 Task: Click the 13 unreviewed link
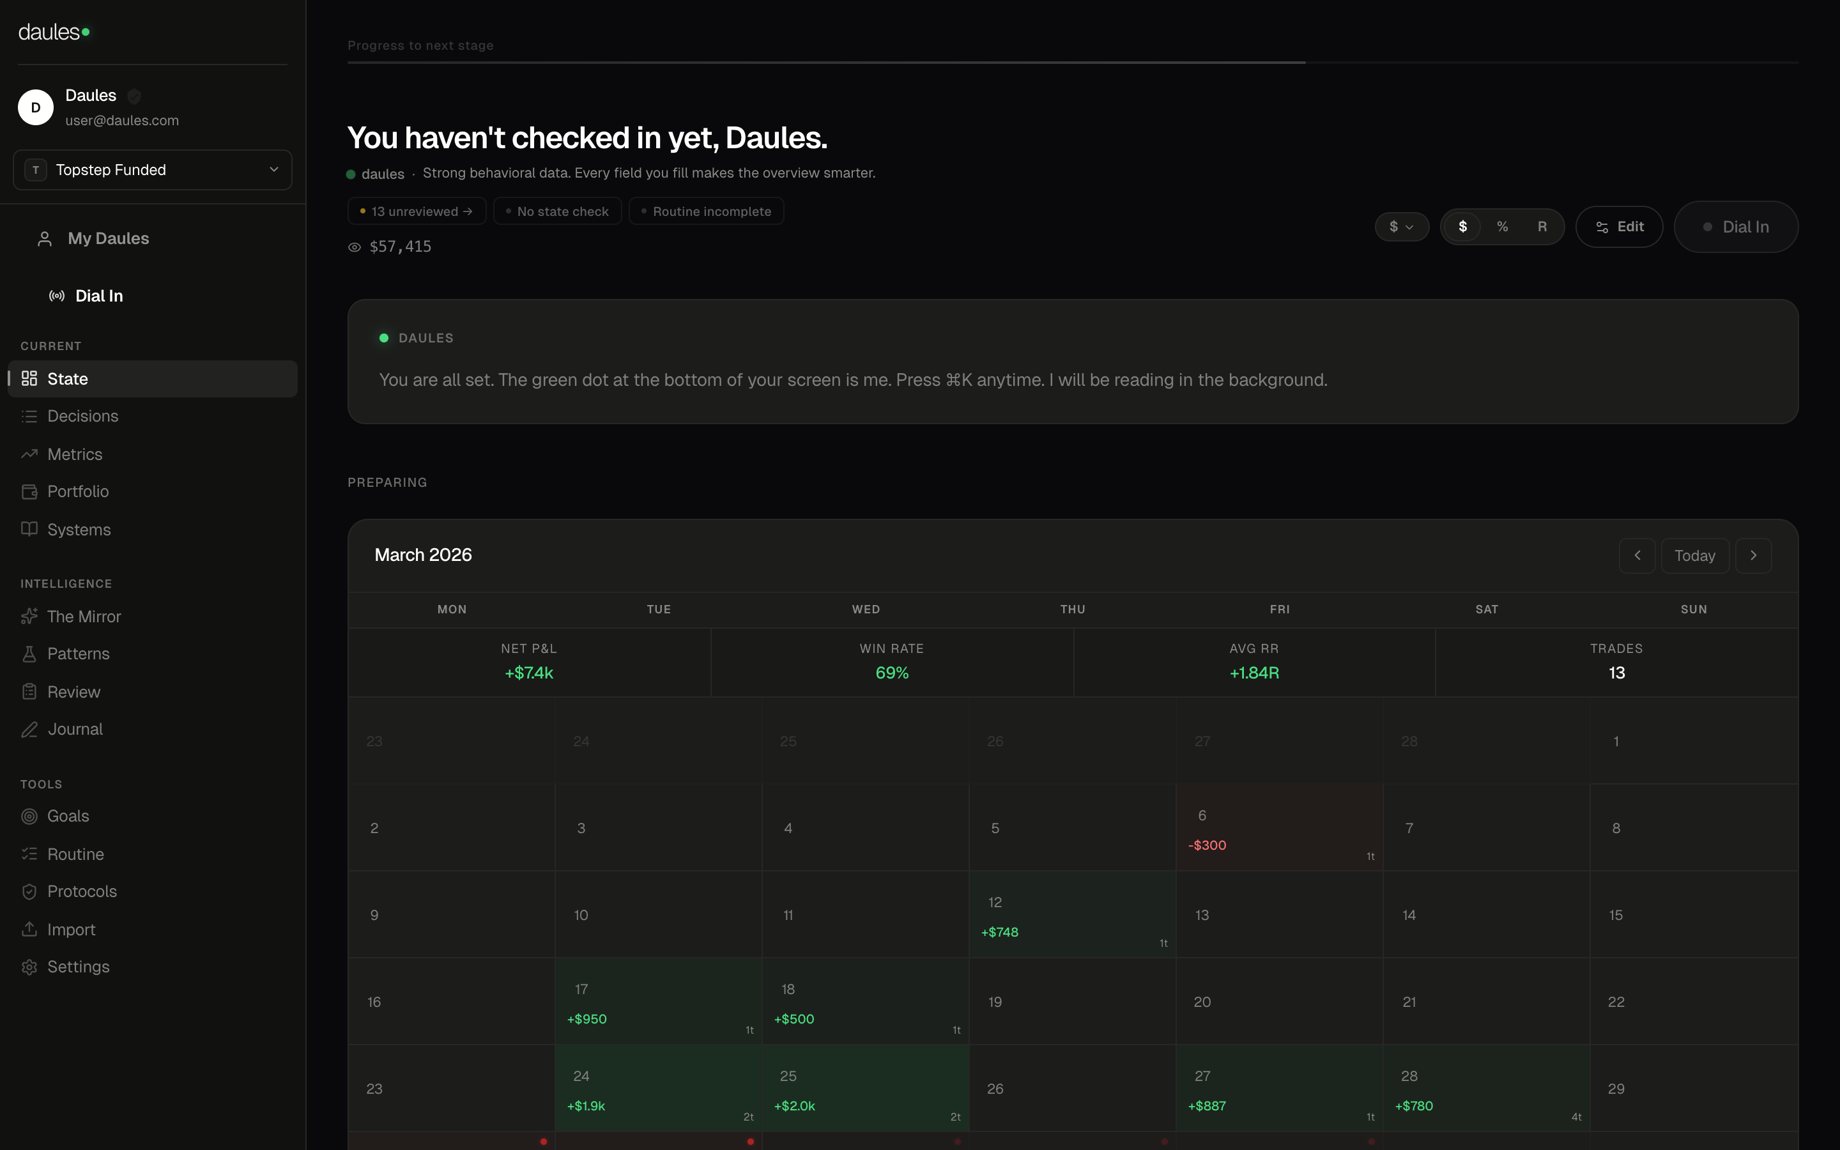coord(417,211)
